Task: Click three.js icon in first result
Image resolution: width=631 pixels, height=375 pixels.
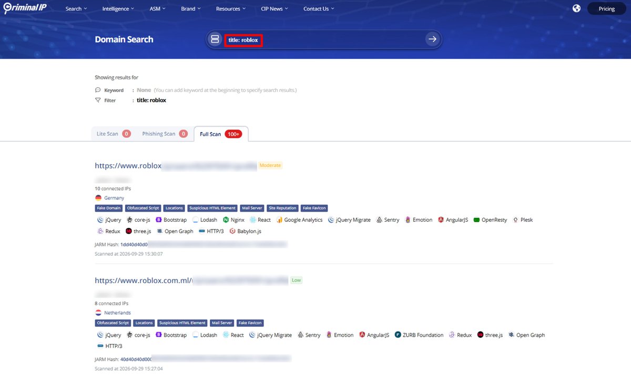Action: [128, 231]
